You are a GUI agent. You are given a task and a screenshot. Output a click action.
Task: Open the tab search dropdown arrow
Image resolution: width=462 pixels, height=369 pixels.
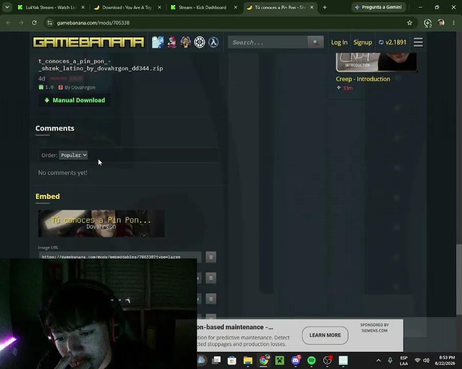click(7, 7)
